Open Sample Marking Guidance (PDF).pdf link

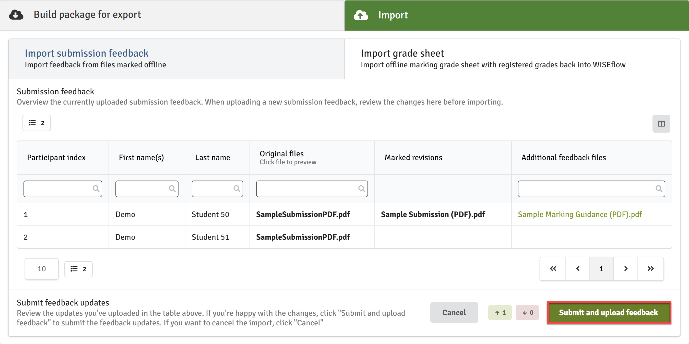click(580, 214)
